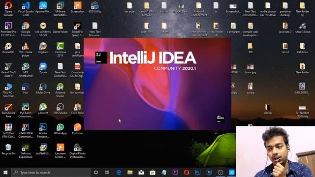Select the Recycle Bin icon

(8, 149)
